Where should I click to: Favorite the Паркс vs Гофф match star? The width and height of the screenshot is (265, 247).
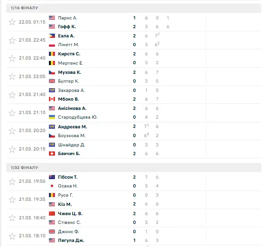coord(12,22)
